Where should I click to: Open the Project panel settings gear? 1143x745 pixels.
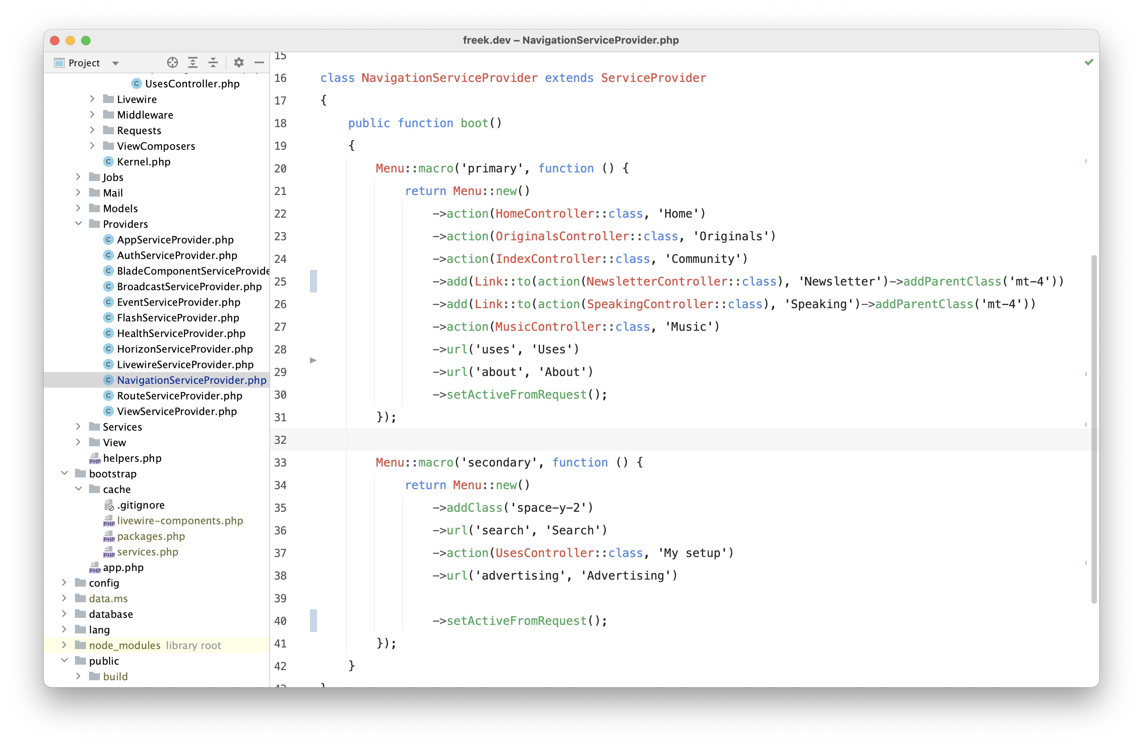(x=239, y=62)
